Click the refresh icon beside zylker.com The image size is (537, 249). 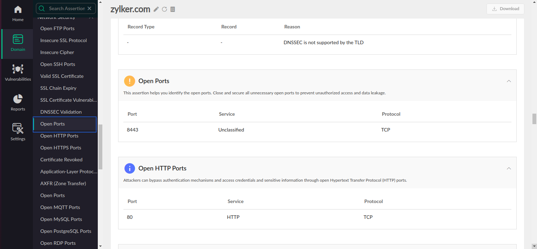[164, 9]
